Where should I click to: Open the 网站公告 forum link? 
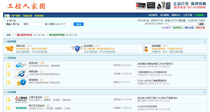[20, 46]
